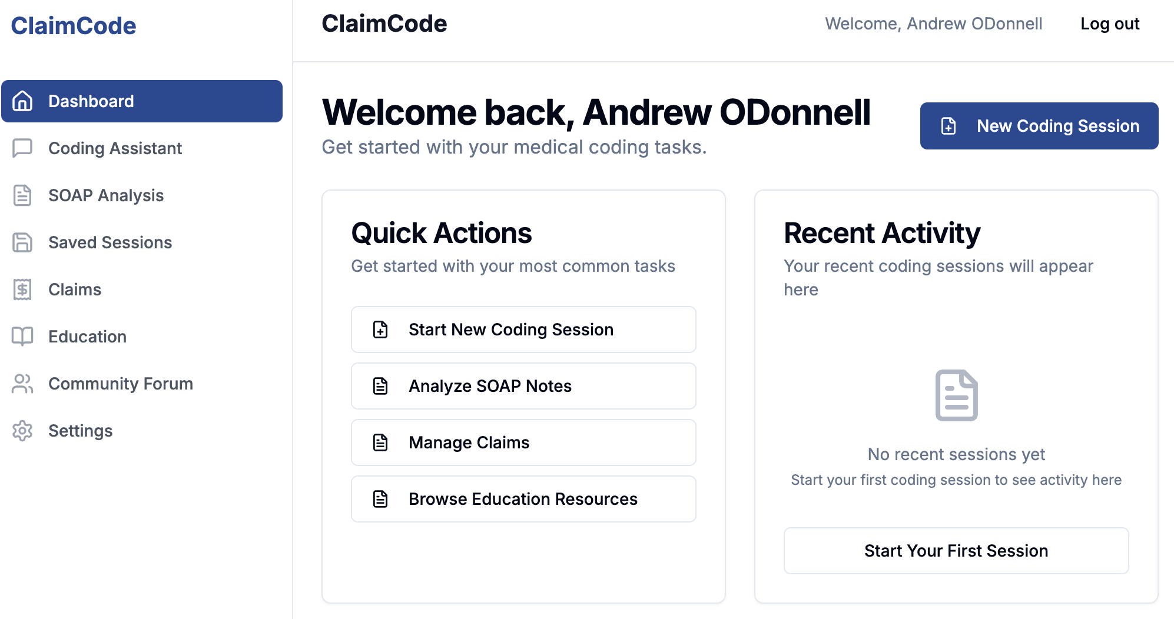The height and width of the screenshot is (619, 1174).
Task: Click the Education open-book icon
Action: click(23, 337)
